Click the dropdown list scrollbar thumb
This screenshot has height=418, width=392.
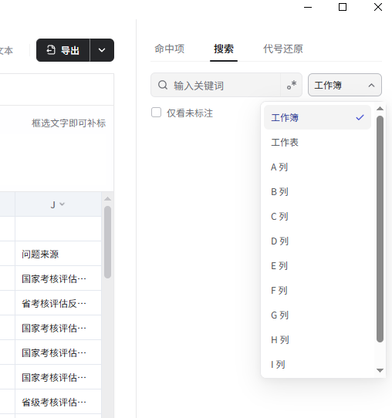pyautogui.click(x=380, y=229)
